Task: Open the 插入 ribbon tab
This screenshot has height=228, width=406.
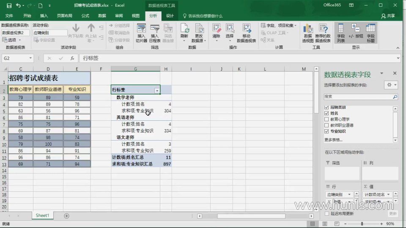Action: [x=44, y=16]
